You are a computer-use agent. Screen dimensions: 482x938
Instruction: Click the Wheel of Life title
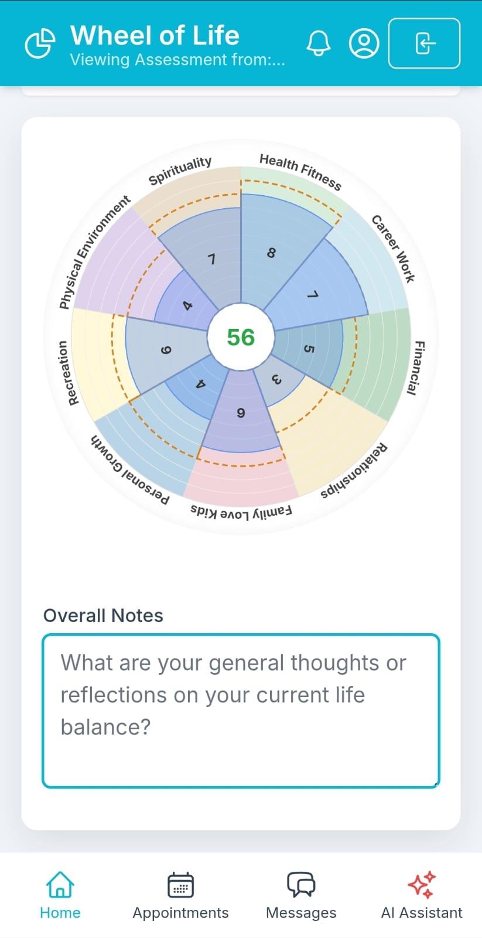[155, 35]
